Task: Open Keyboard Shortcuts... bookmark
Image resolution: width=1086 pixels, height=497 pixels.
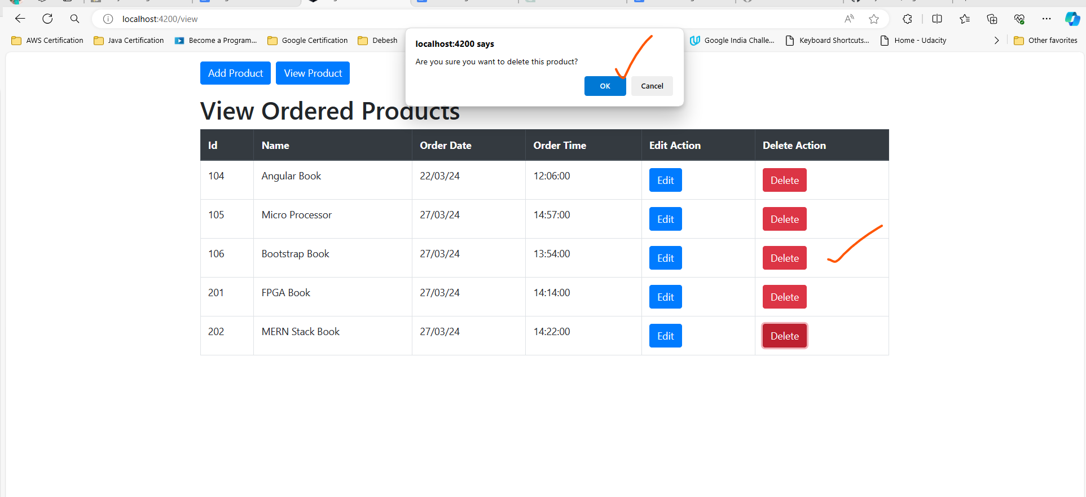Action: (x=827, y=41)
